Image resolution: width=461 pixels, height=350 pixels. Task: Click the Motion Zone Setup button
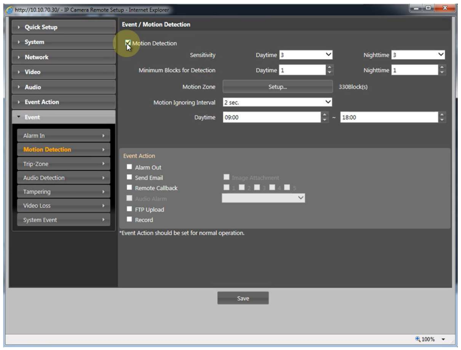(x=278, y=87)
